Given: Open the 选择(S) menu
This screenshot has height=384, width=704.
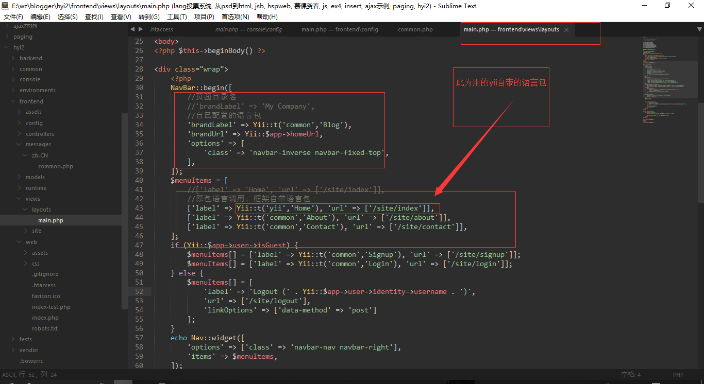Looking at the screenshot, I should click(x=68, y=16).
